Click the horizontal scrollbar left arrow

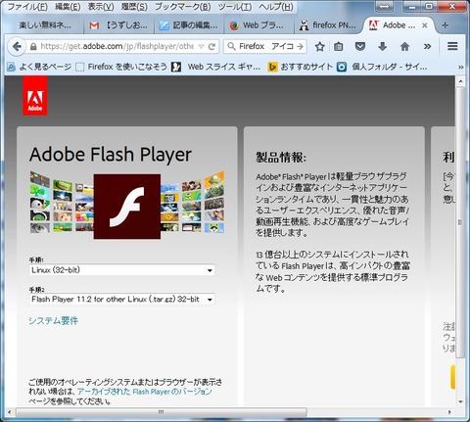click(x=10, y=412)
